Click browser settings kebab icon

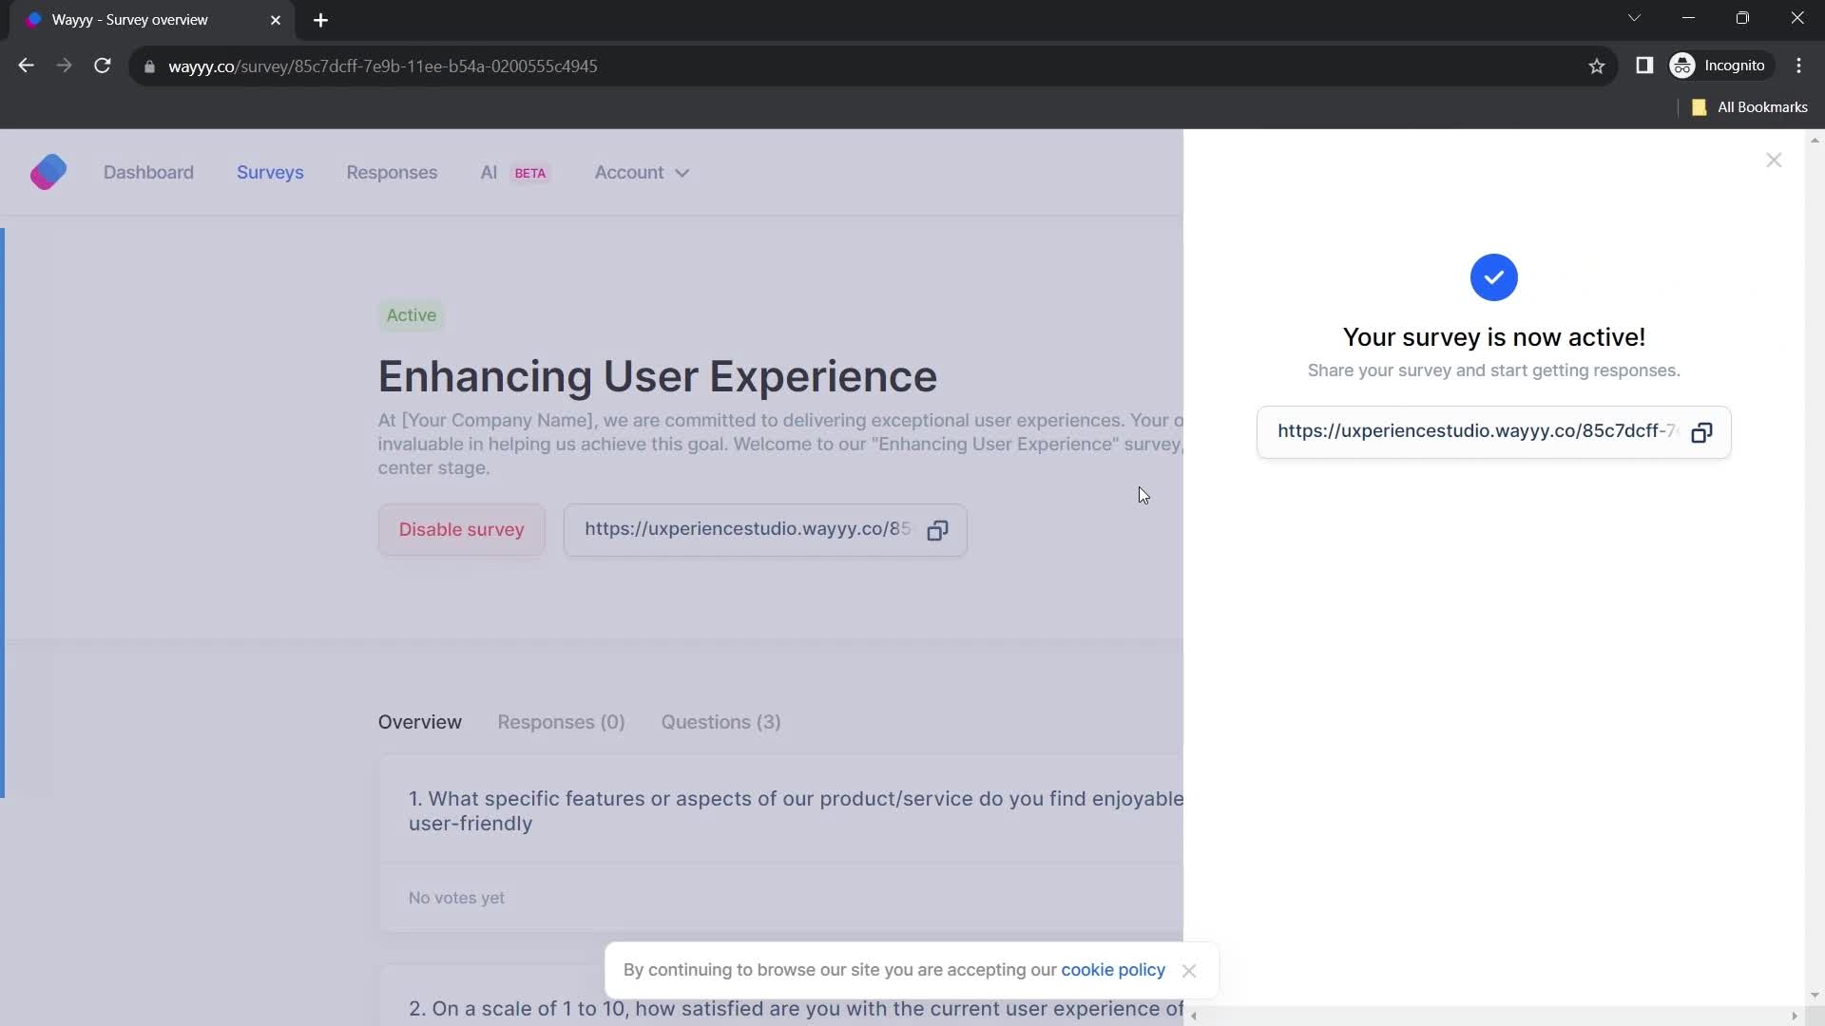(1802, 66)
